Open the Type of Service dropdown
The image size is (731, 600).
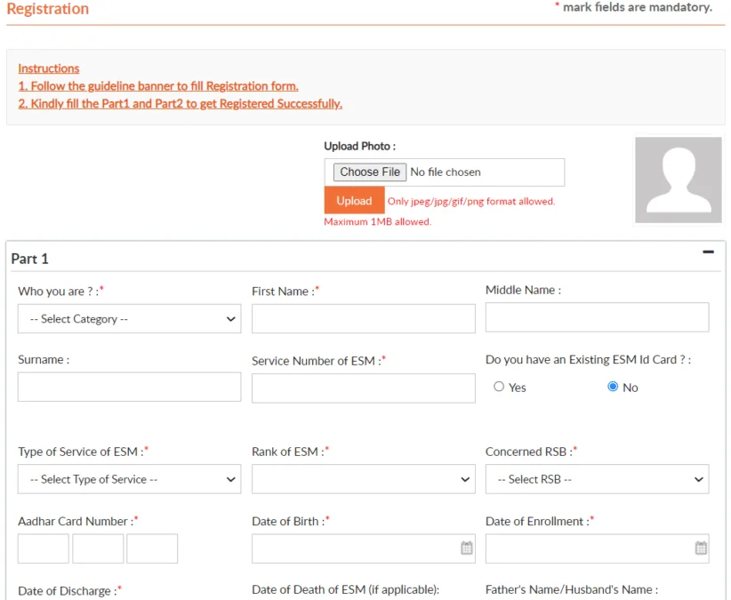tap(129, 479)
